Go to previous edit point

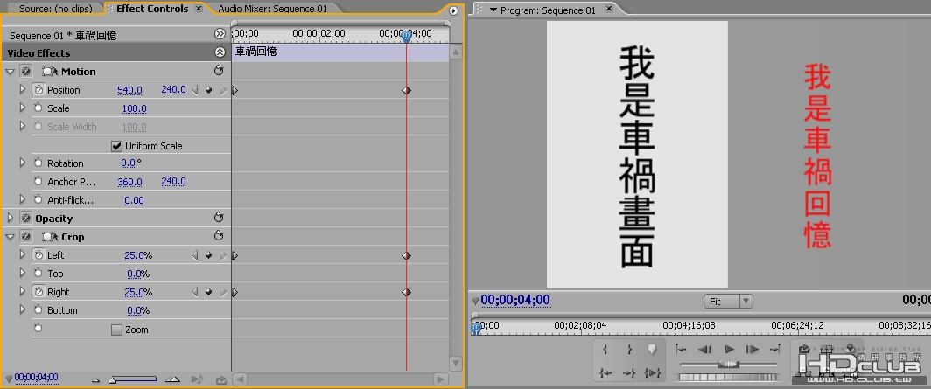(681, 350)
